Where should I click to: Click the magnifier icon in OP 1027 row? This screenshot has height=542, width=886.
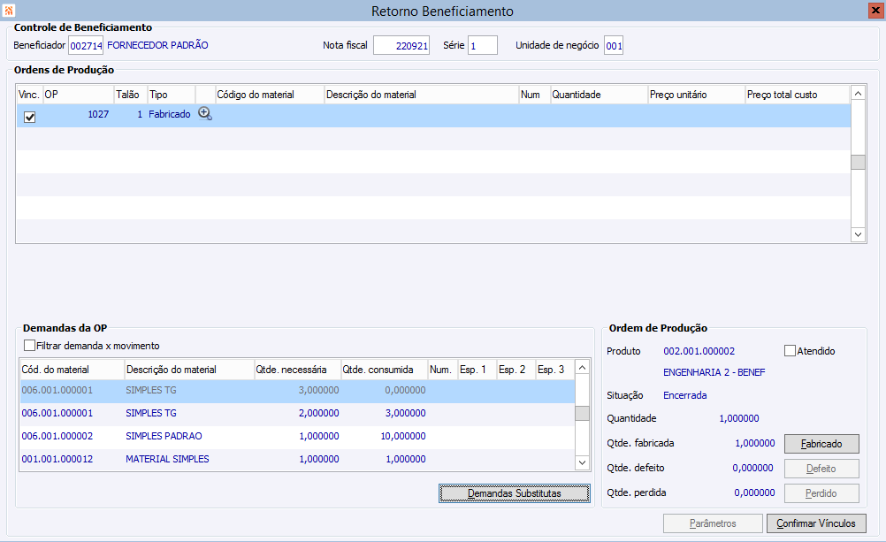pyautogui.click(x=205, y=114)
